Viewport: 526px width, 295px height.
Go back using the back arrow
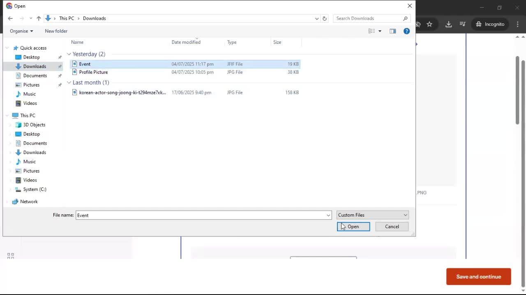point(10,18)
